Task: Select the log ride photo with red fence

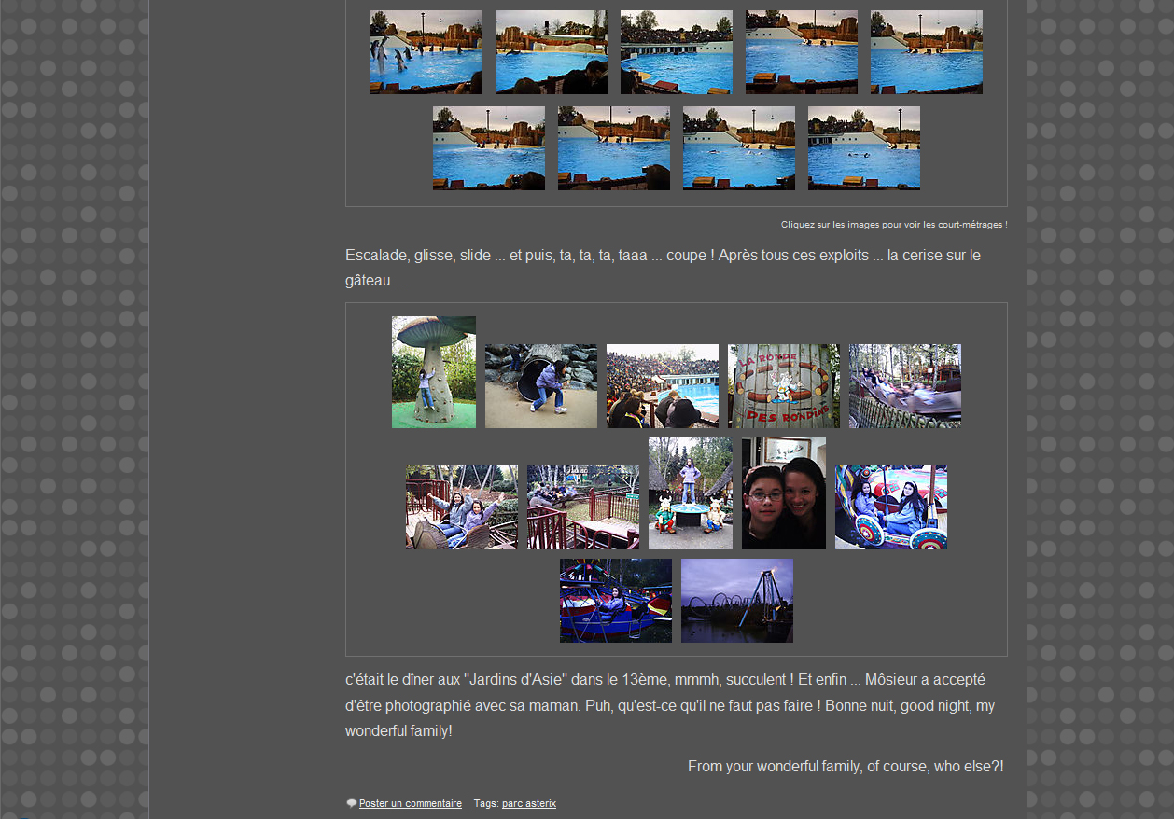Action: (x=582, y=507)
